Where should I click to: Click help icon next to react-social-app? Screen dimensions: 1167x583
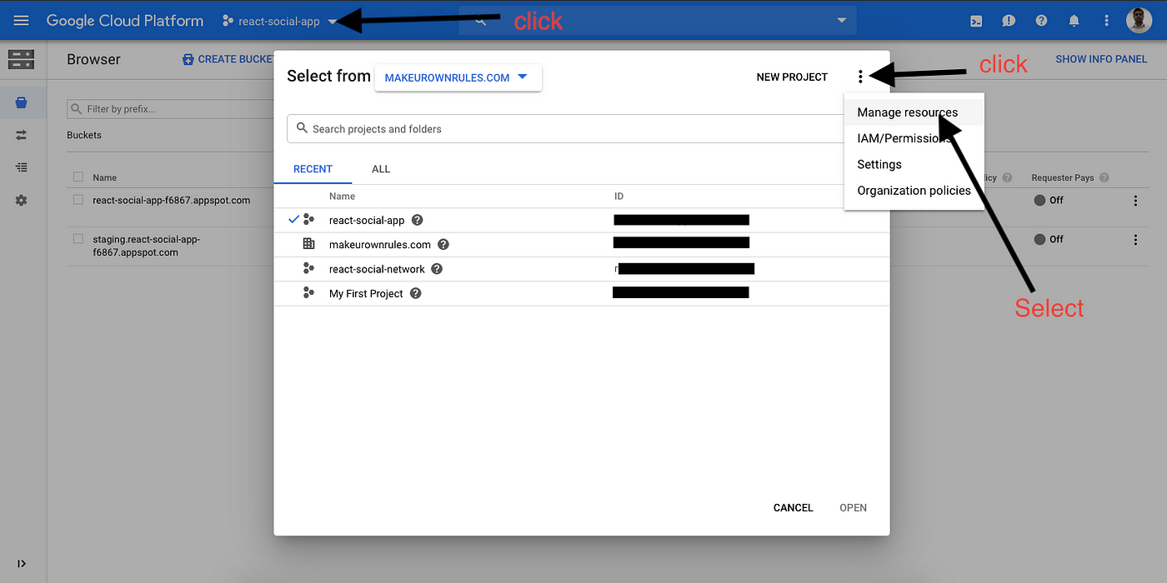418,220
